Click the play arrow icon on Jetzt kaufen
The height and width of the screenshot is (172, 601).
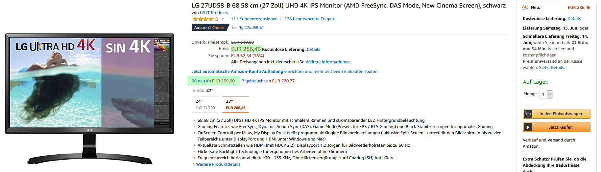pyautogui.click(x=528, y=127)
